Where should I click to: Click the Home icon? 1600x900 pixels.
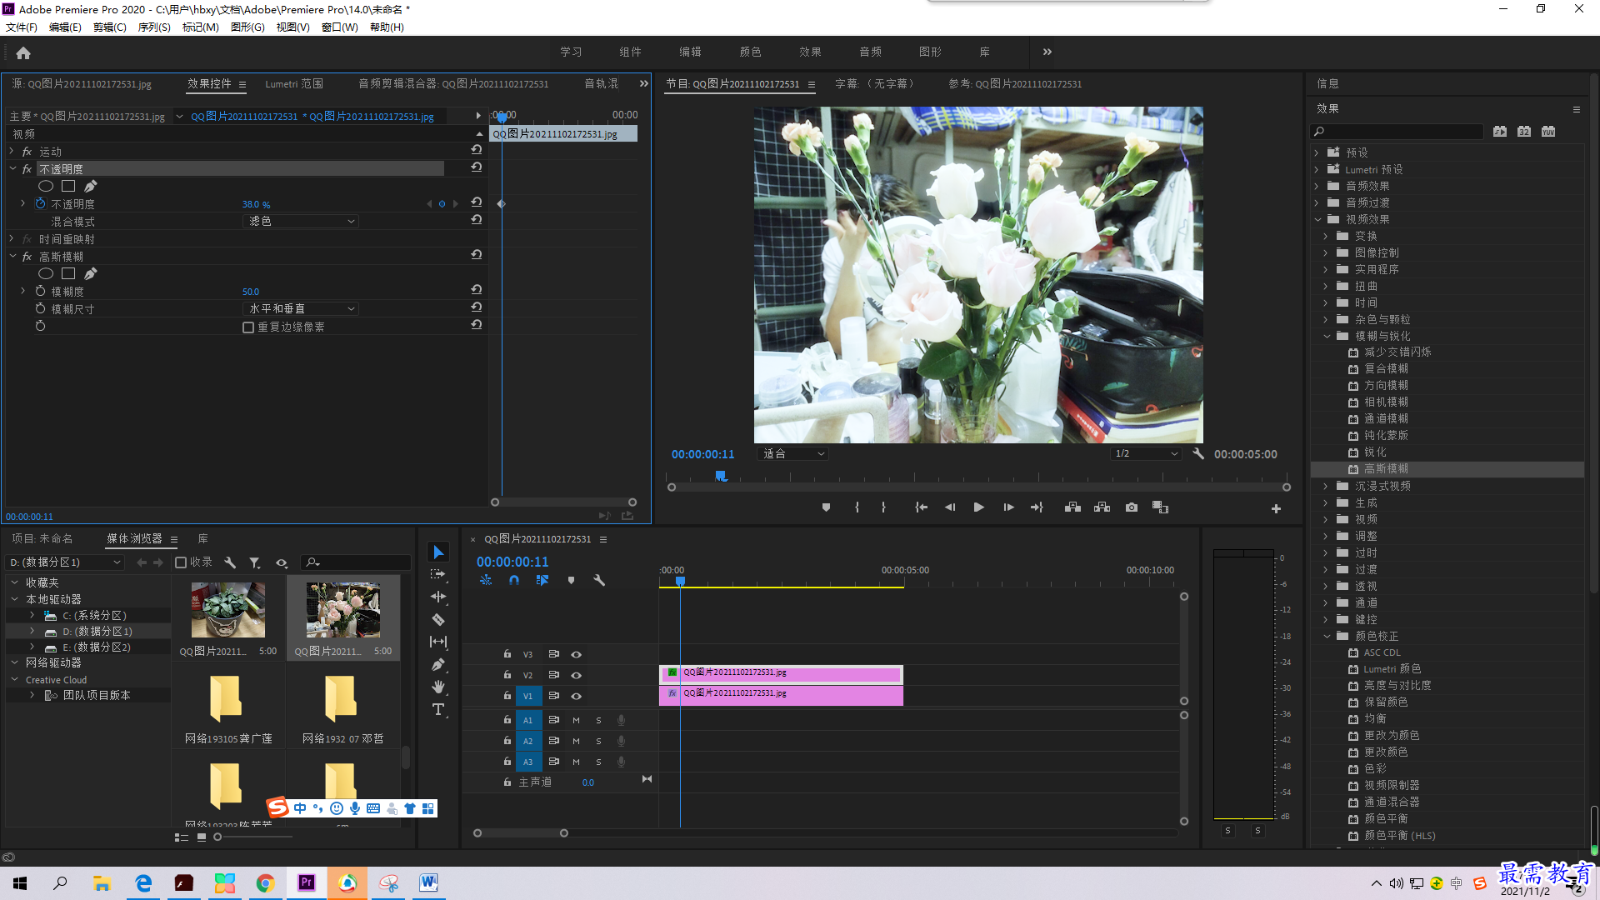coord(23,52)
